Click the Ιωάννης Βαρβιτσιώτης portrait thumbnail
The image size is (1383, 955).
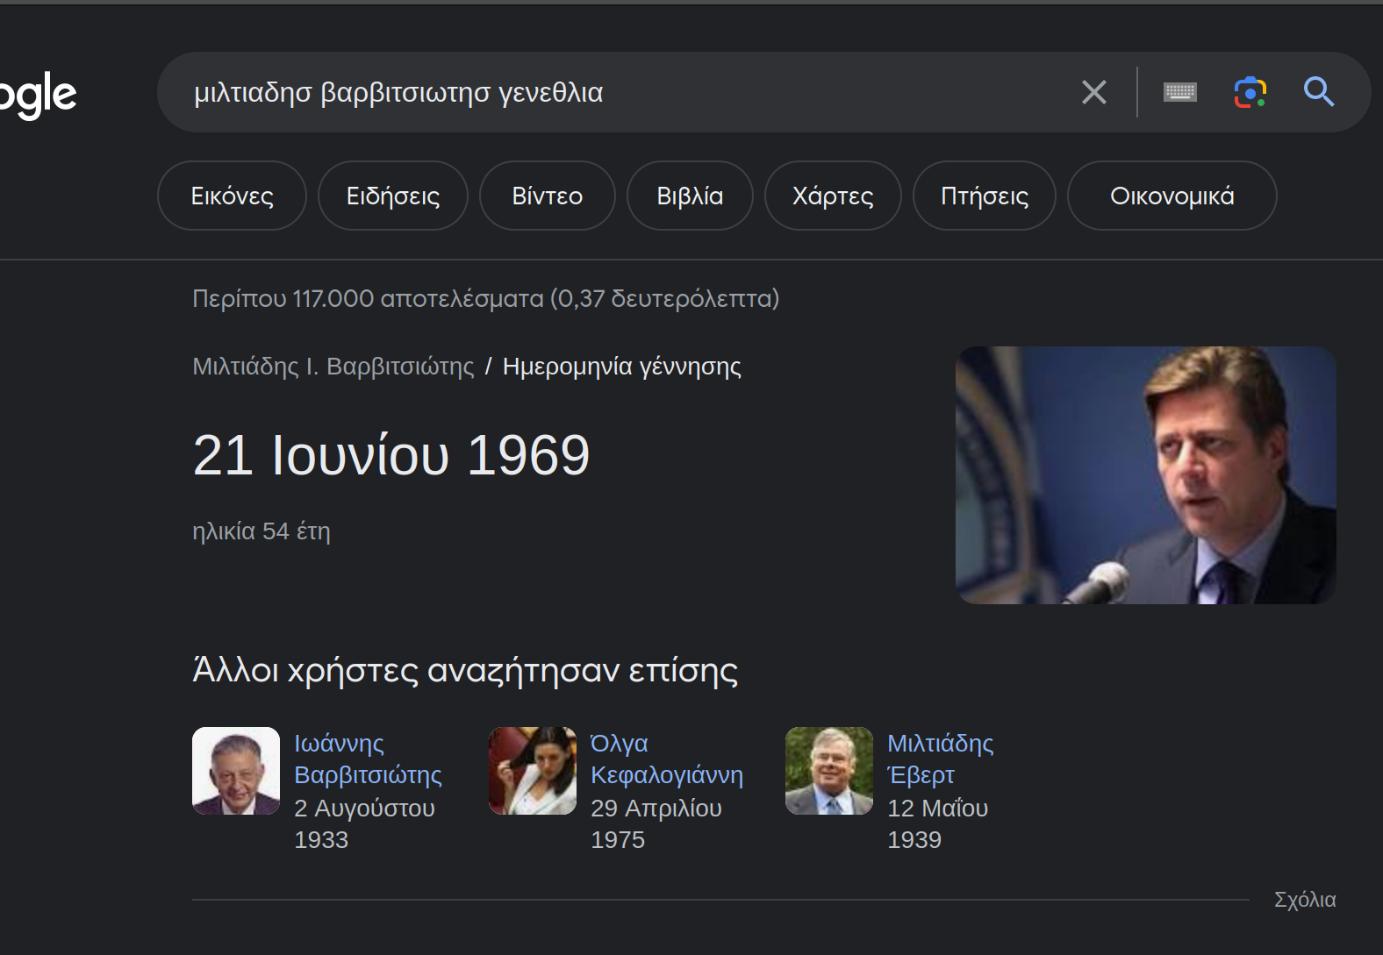coord(236,771)
